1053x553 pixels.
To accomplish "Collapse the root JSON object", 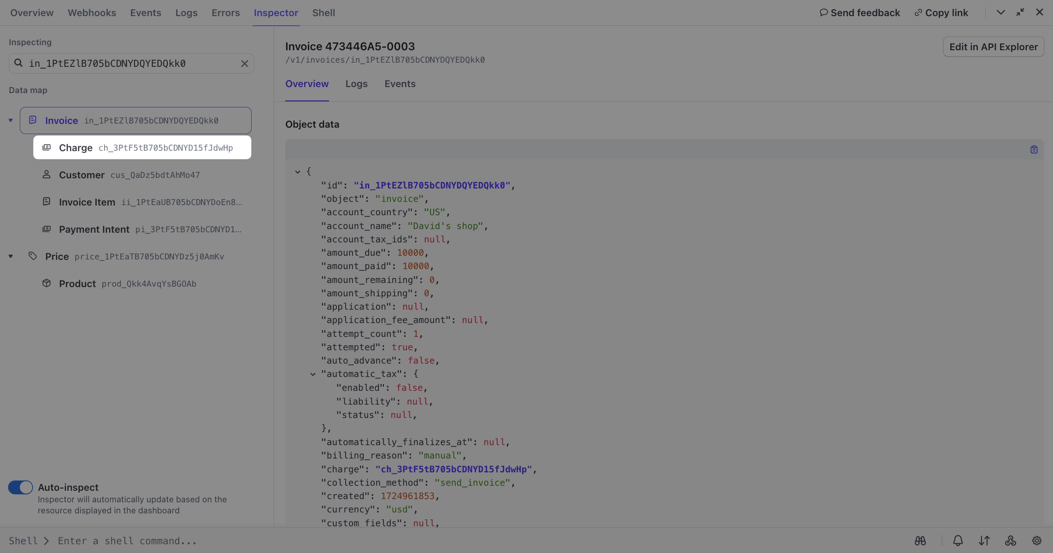I will tap(298, 171).
